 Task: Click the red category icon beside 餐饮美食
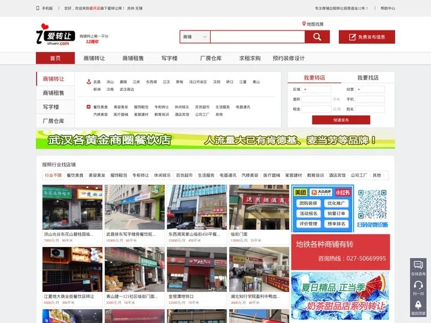pyautogui.click(x=89, y=107)
